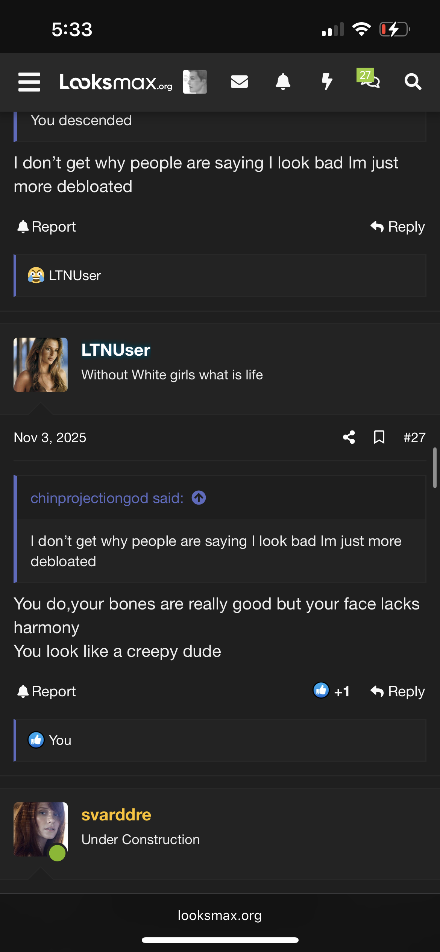The height and width of the screenshot is (952, 440).
Task: Open the inbox envelope icon
Action: coord(239,82)
